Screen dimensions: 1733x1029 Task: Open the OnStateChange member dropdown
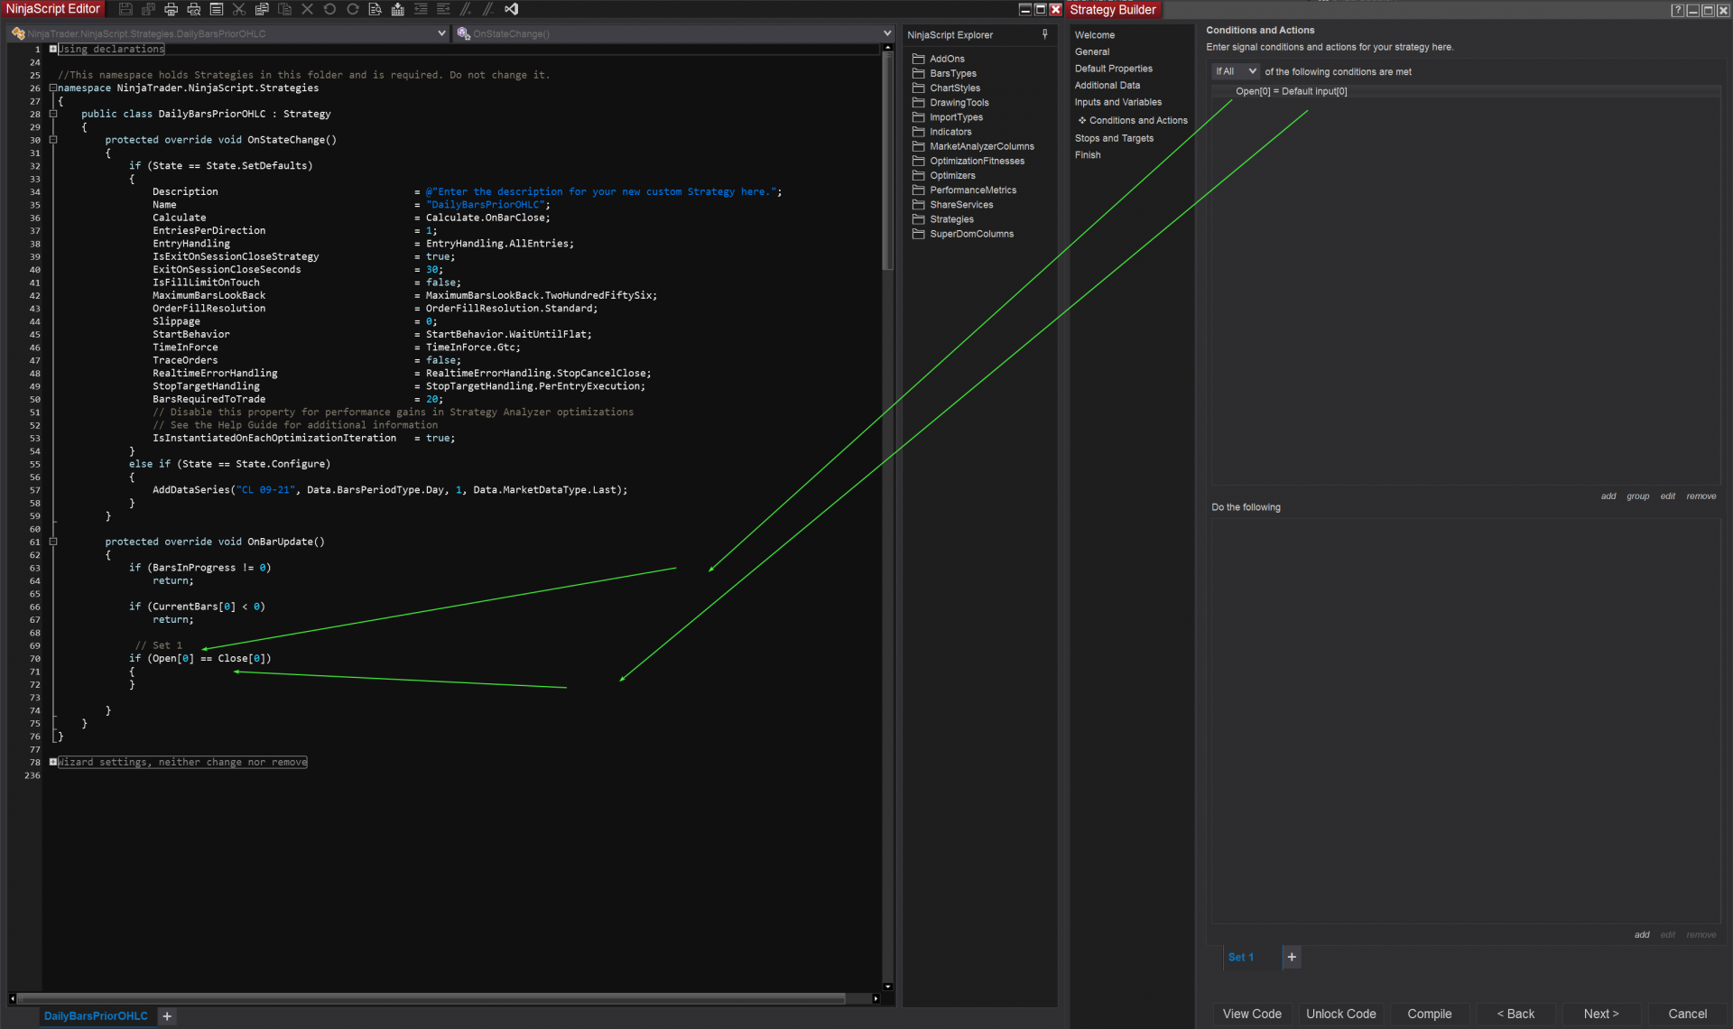pos(887,33)
